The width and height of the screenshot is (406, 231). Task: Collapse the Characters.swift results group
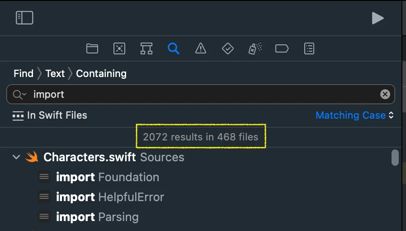(17, 157)
